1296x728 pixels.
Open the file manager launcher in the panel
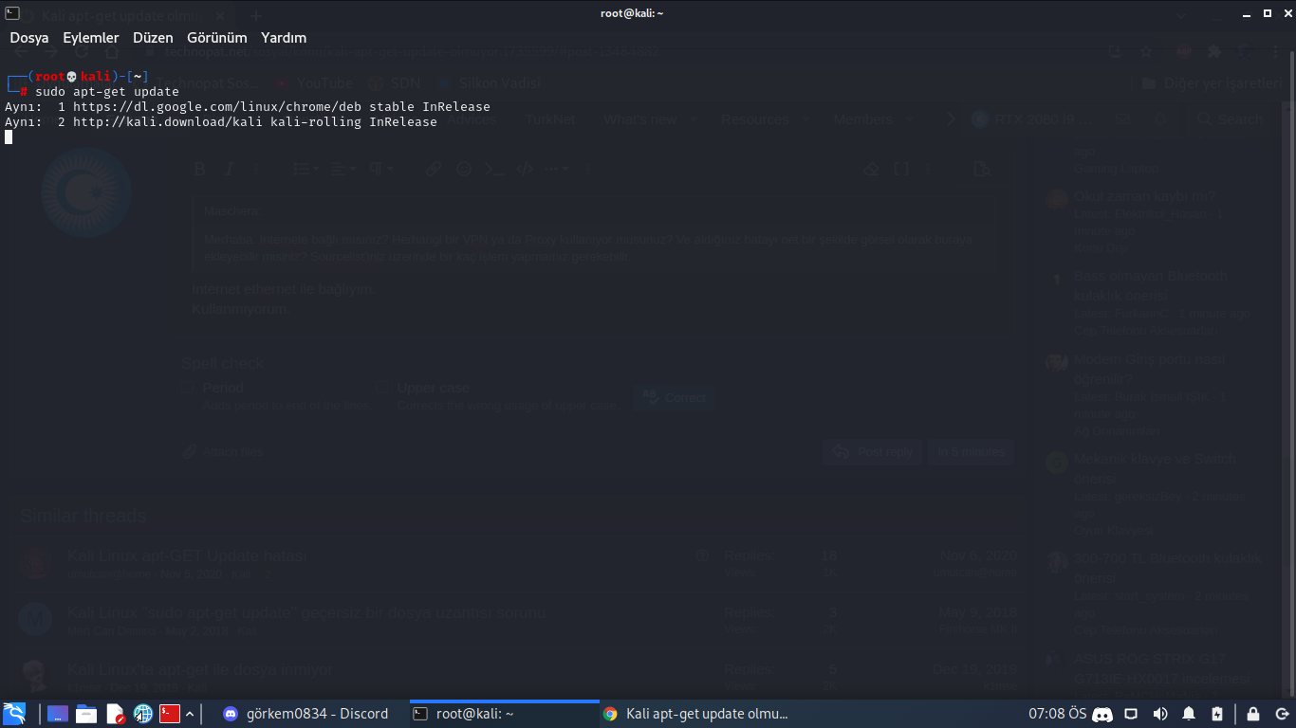coord(86,714)
